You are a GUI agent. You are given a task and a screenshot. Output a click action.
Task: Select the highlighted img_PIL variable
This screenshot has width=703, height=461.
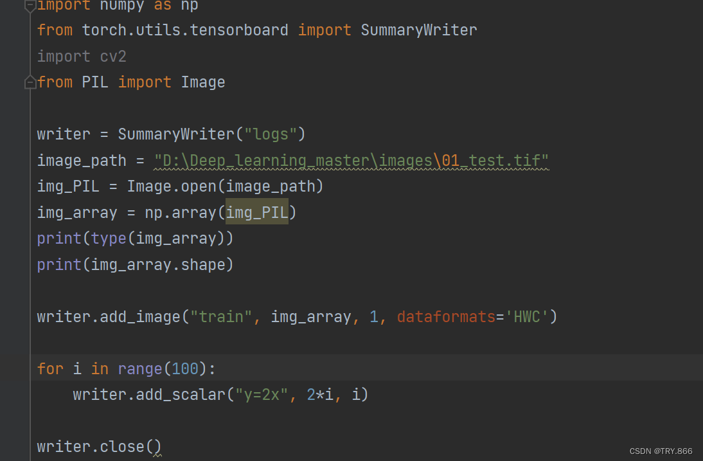pos(256,212)
